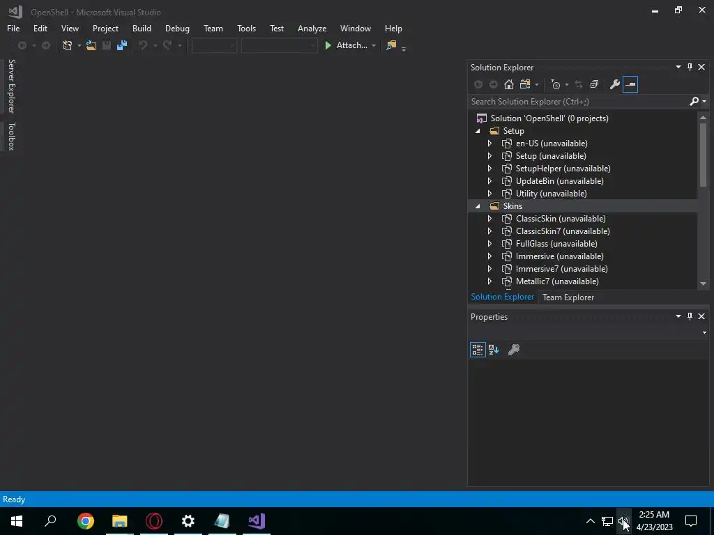Show hidden tray icons chevron
The height and width of the screenshot is (535, 714).
click(590, 521)
